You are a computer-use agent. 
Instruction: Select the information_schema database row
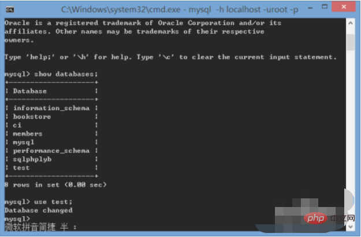51,108
